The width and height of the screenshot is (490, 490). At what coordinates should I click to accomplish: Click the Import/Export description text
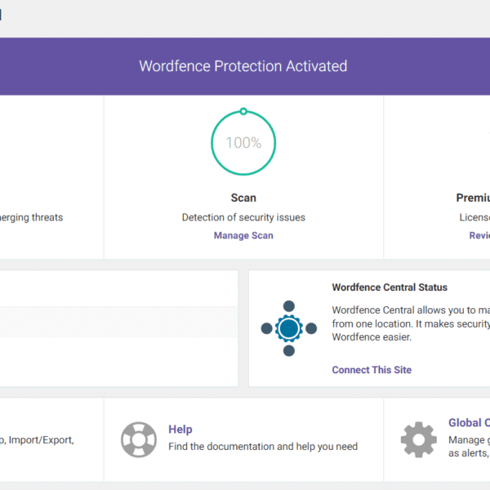(x=38, y=439)
